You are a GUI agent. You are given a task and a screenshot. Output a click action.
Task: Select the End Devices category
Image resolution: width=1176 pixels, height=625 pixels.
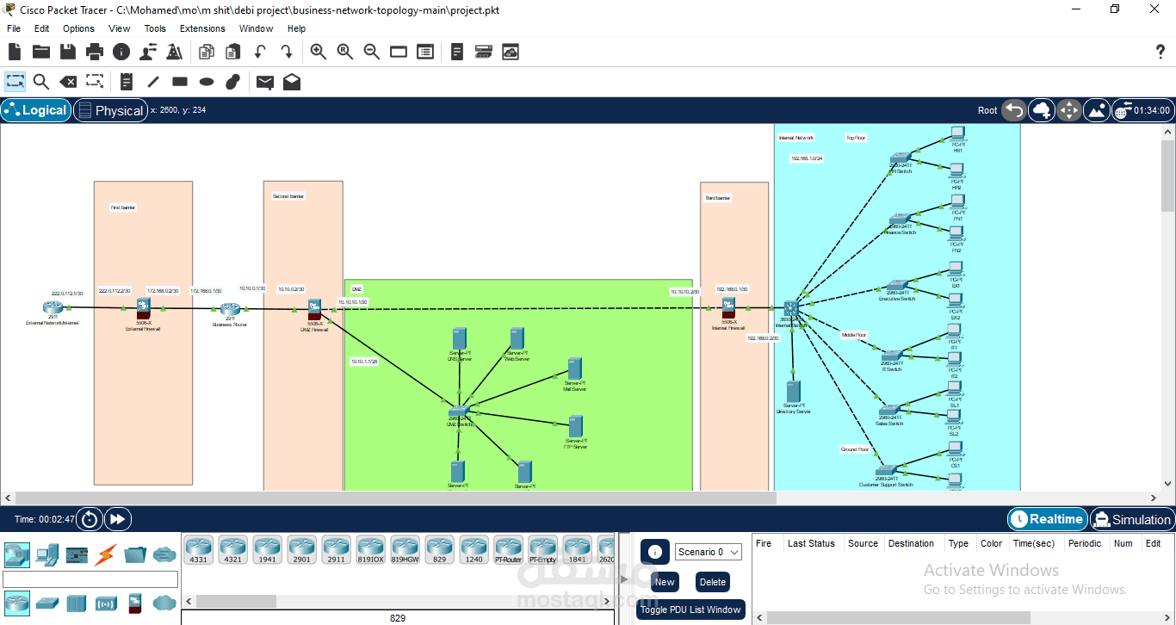47,554
